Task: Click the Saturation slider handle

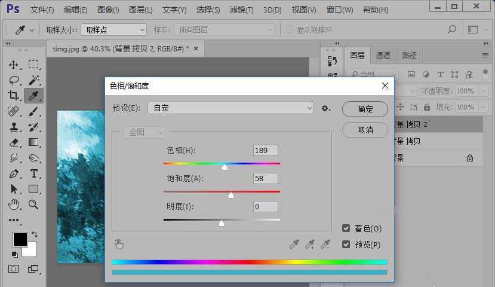Action: (231, 195)
